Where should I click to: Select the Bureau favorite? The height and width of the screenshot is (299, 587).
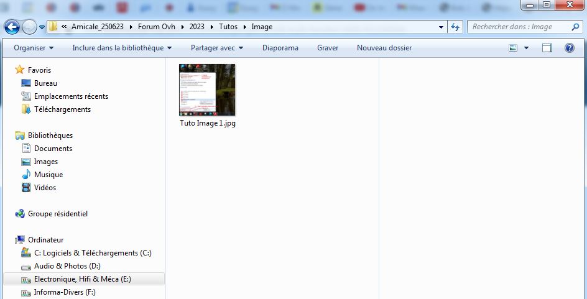[45, 83]
